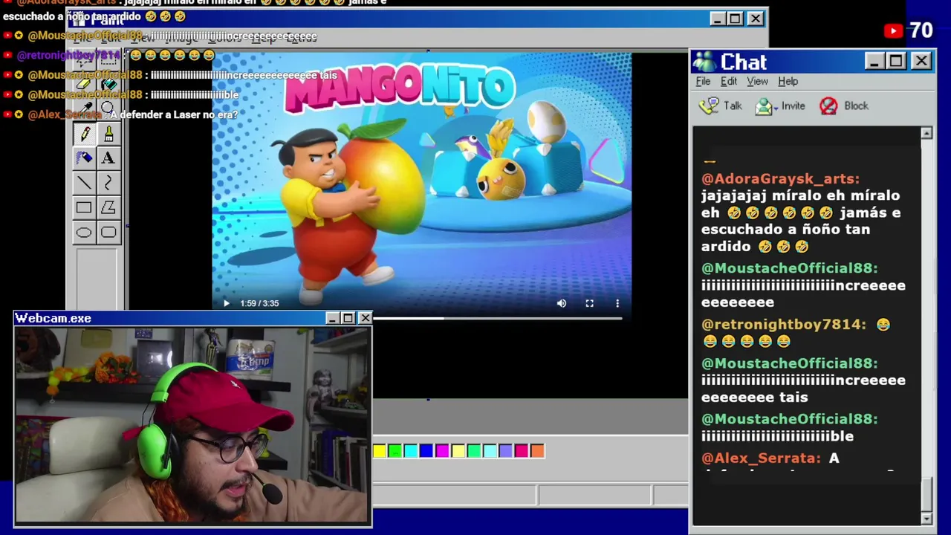Open the Edit menu in Chat
Viewport: 951px width, 535px height.
coord(729,81)
